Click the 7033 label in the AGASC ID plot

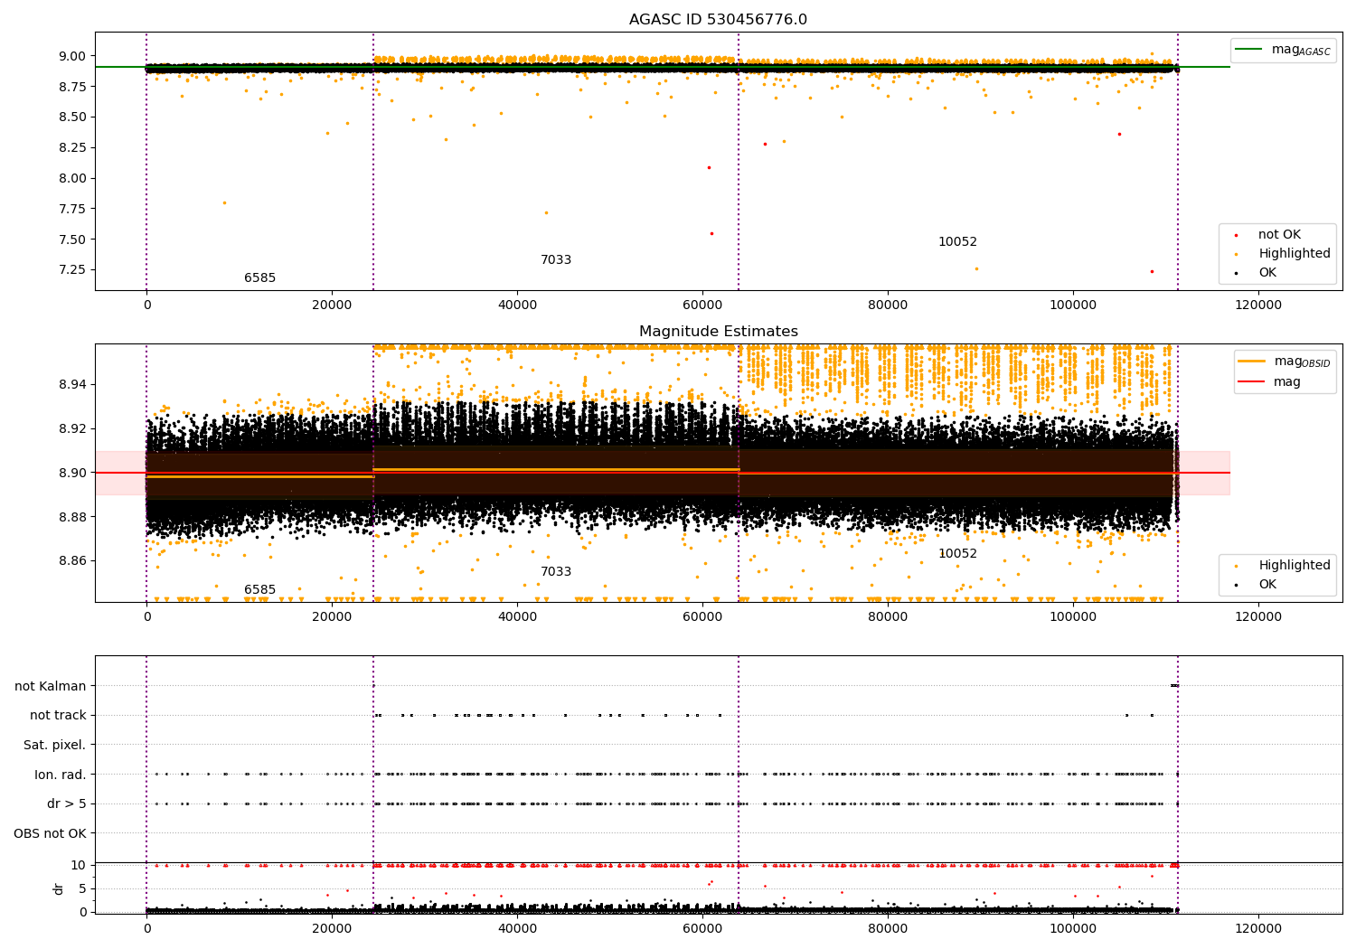pyautogui.click(x=556, y=260)
